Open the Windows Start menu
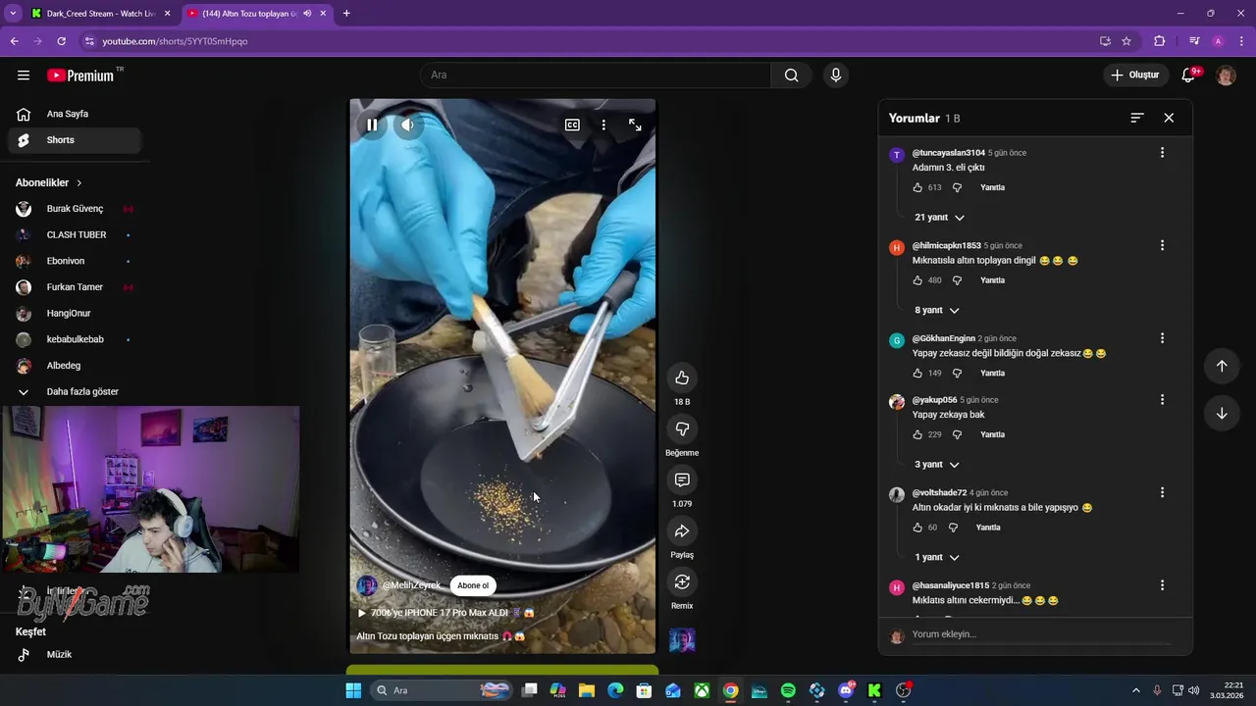Viewport: 1256px width, 706px height. (x=353, y=690)
